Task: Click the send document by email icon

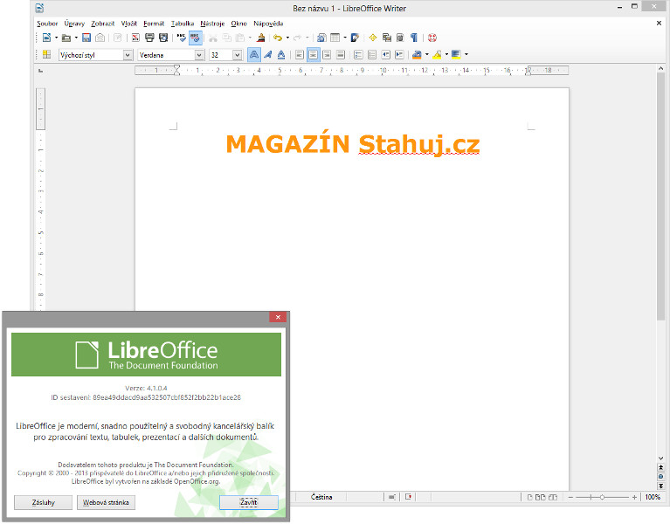Action: pyautogui.click(x=100, y=38)
